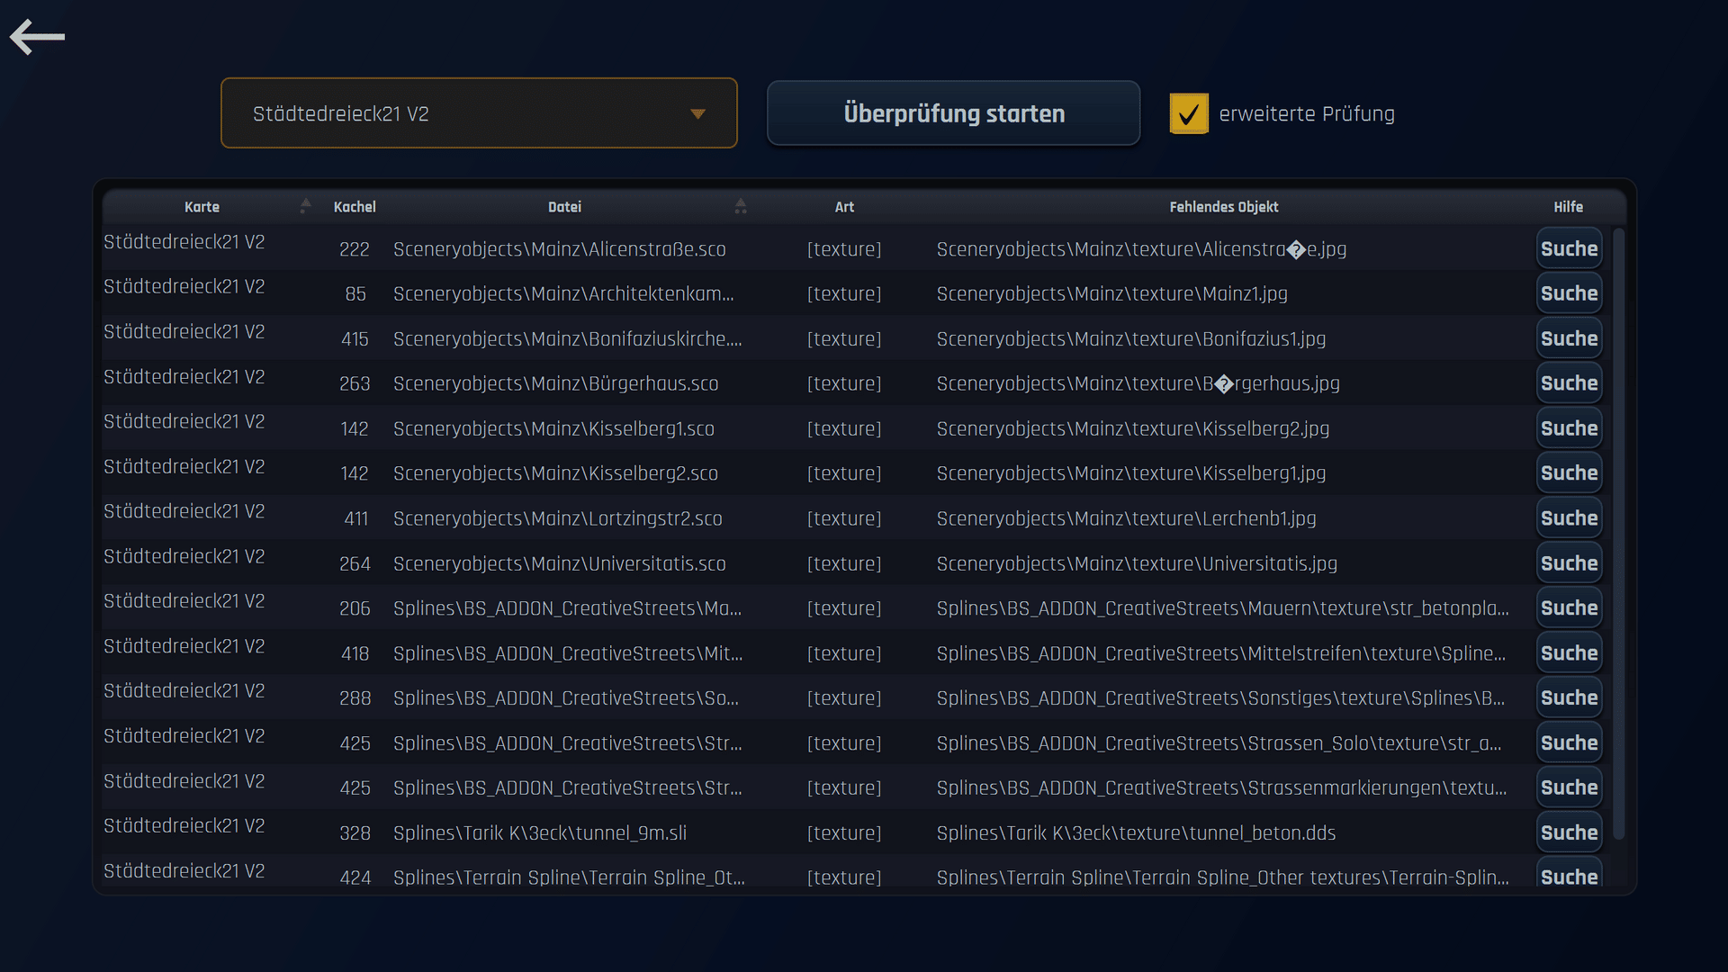Select the Lortzingstr2.sco file row
The width and height of the screenshot is (1728, 972).
(557, 518)
